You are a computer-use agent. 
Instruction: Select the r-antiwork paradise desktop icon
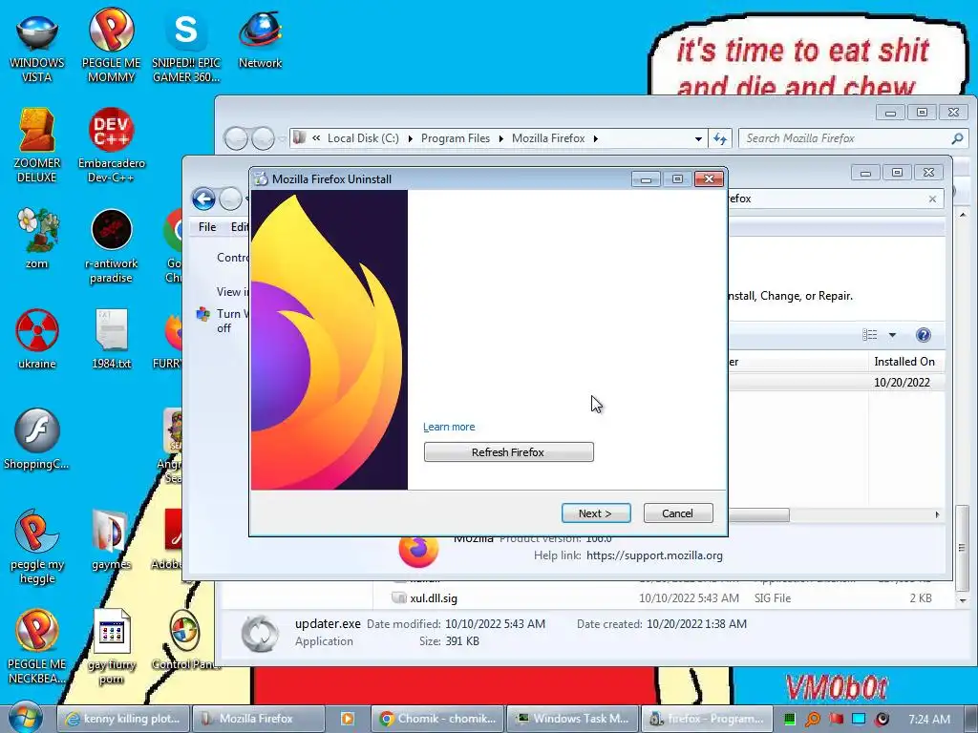(x=111, y=246)
